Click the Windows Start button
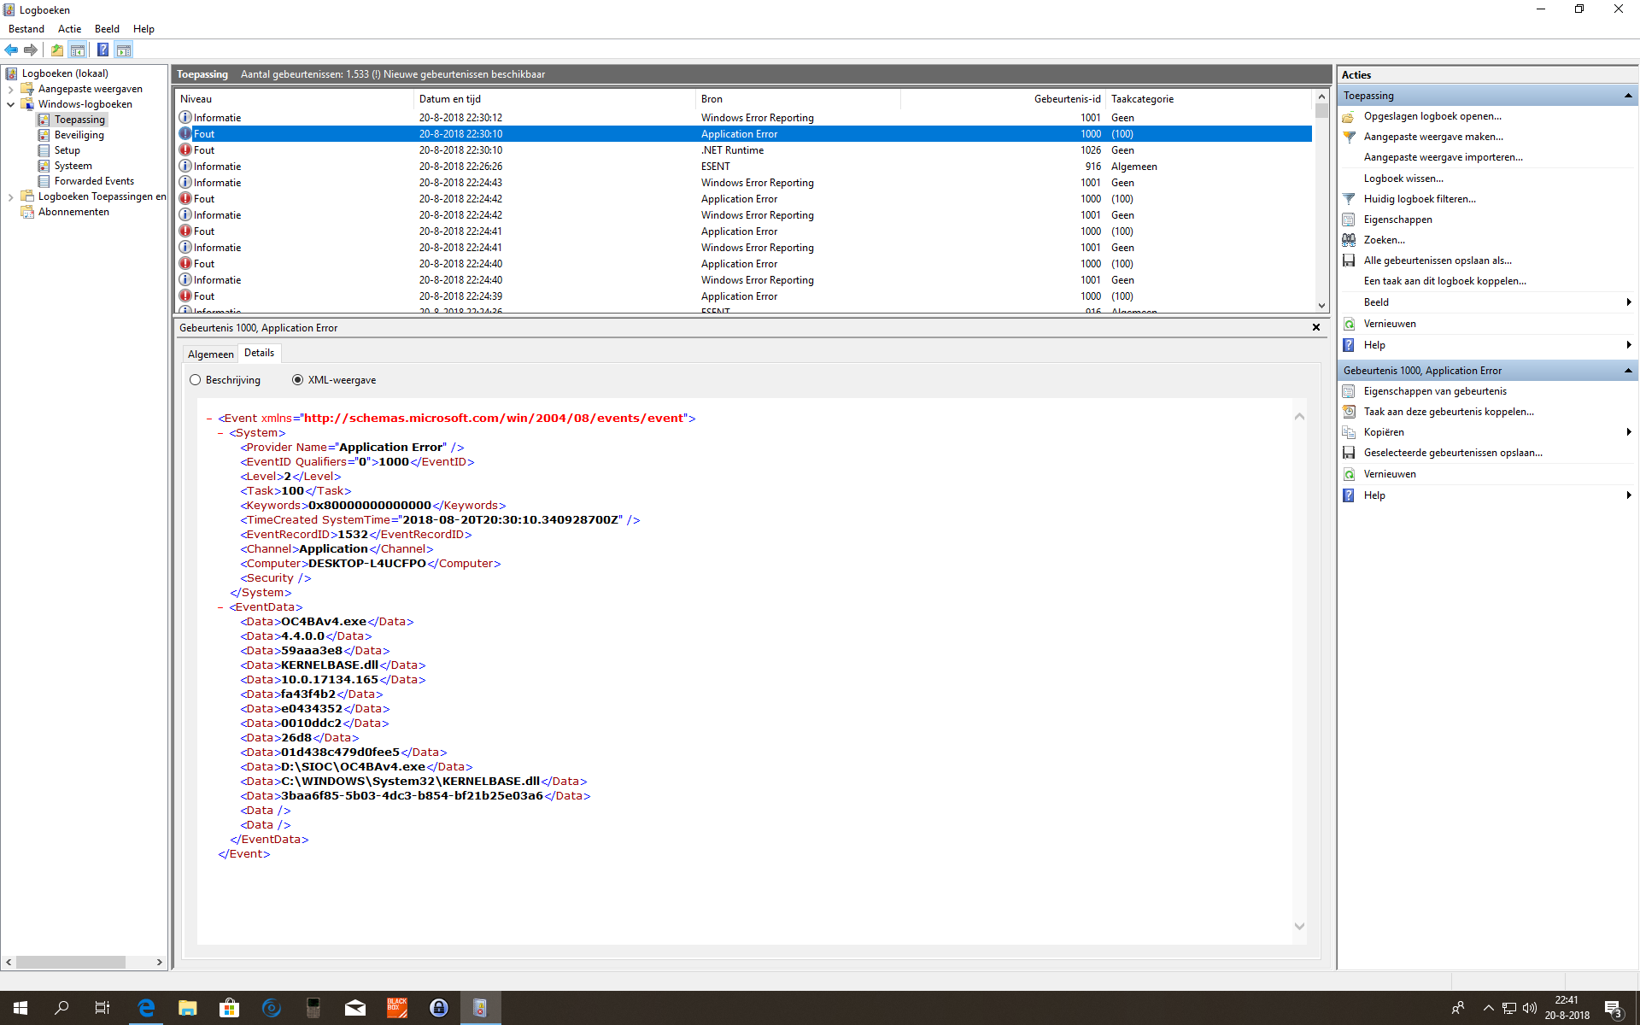 pyautogui.click(x=20, y=1008)
